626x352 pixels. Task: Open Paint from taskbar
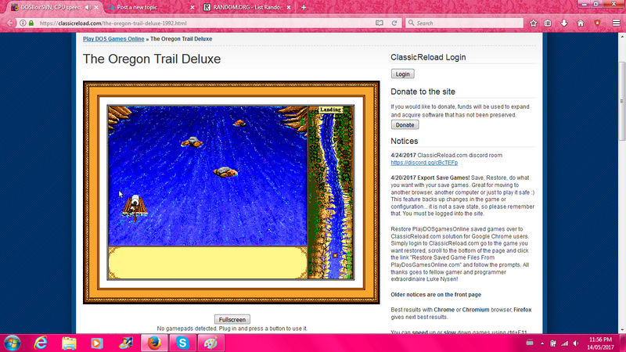pos(210,343)
